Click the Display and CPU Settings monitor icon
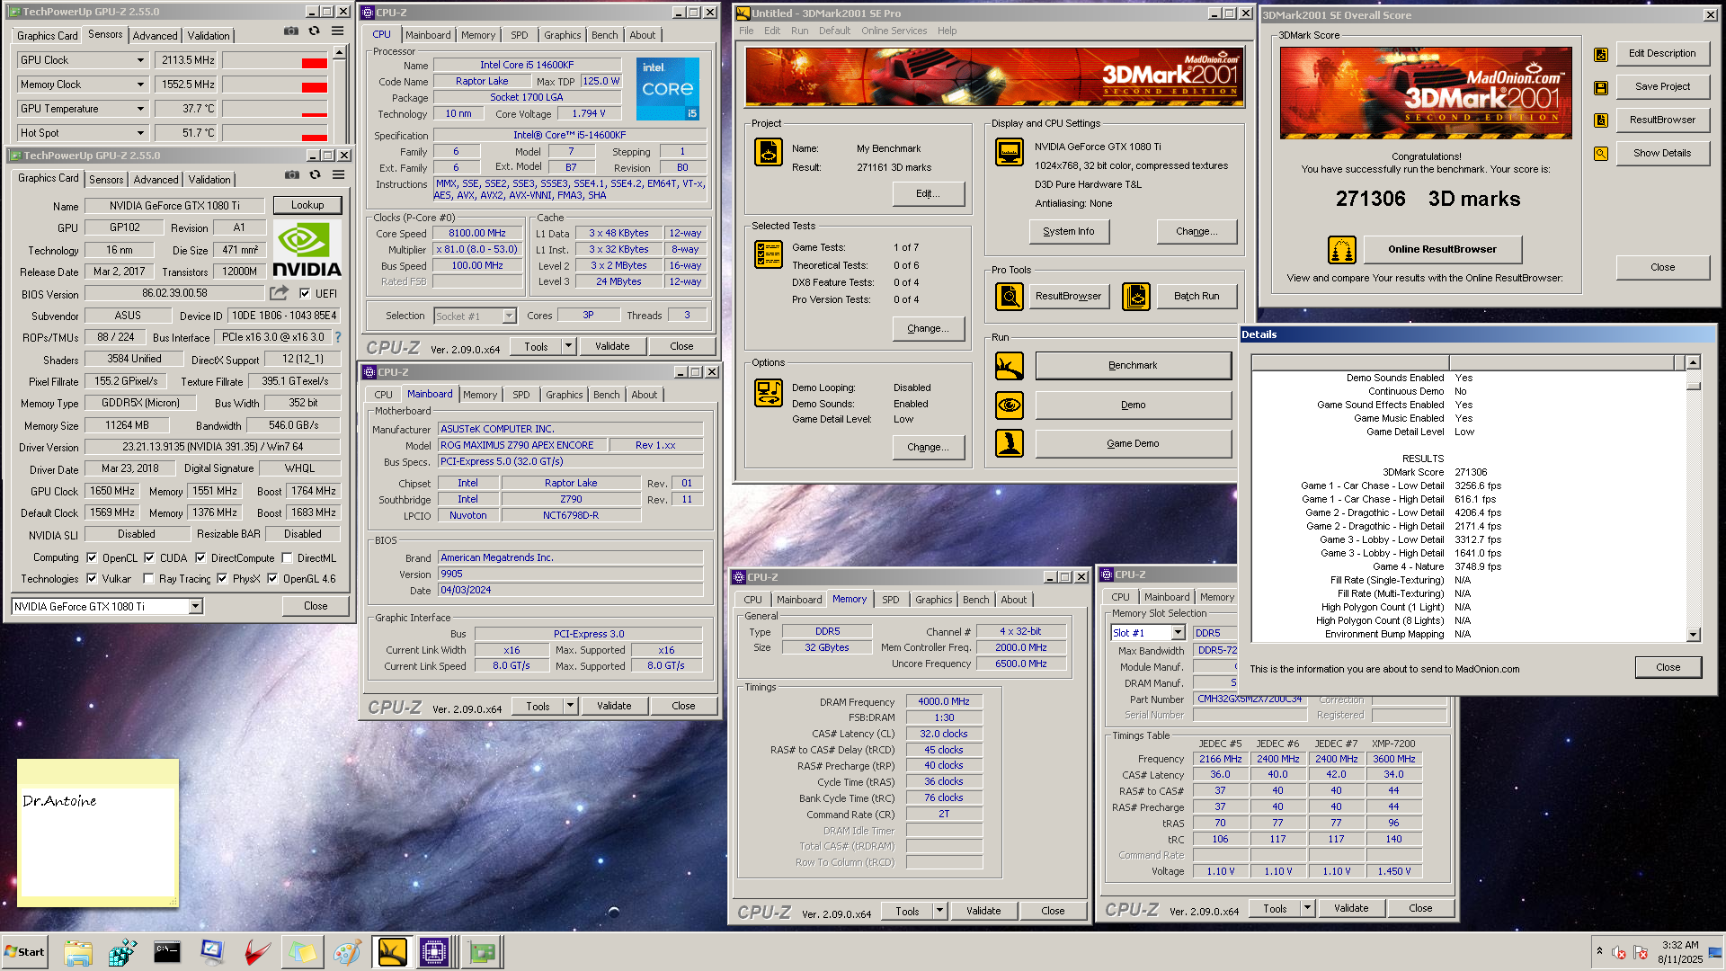The height and width of the screenshot is (971, 1726). pyautogui.click(x=1010, y=151)
